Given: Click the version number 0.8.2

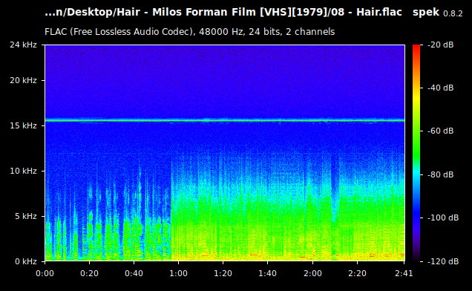Looking at the screenshot, I should pos(453,13).
